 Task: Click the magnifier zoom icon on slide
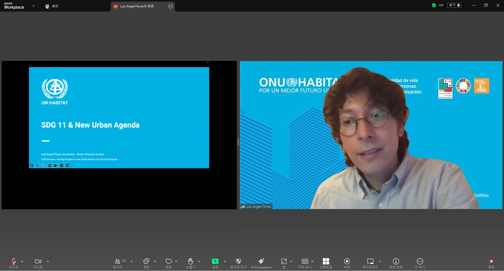[44, 165]
